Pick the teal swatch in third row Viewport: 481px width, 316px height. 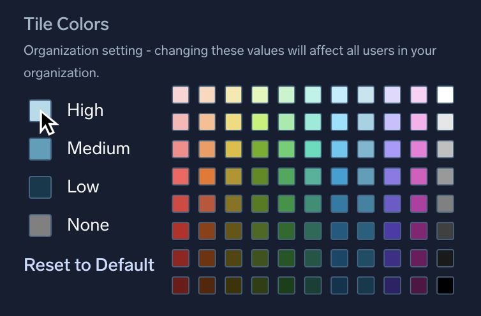tap(313, 149)
